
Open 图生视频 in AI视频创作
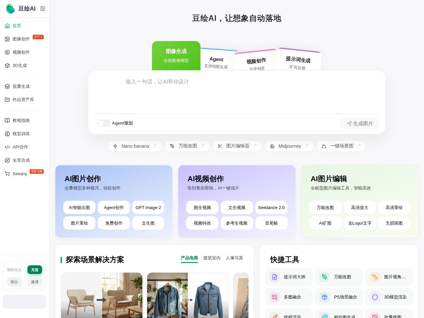pyautogui.click(x=202, y=208)
